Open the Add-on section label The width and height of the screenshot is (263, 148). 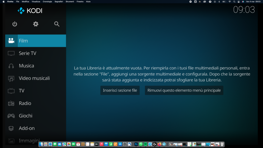27,128
